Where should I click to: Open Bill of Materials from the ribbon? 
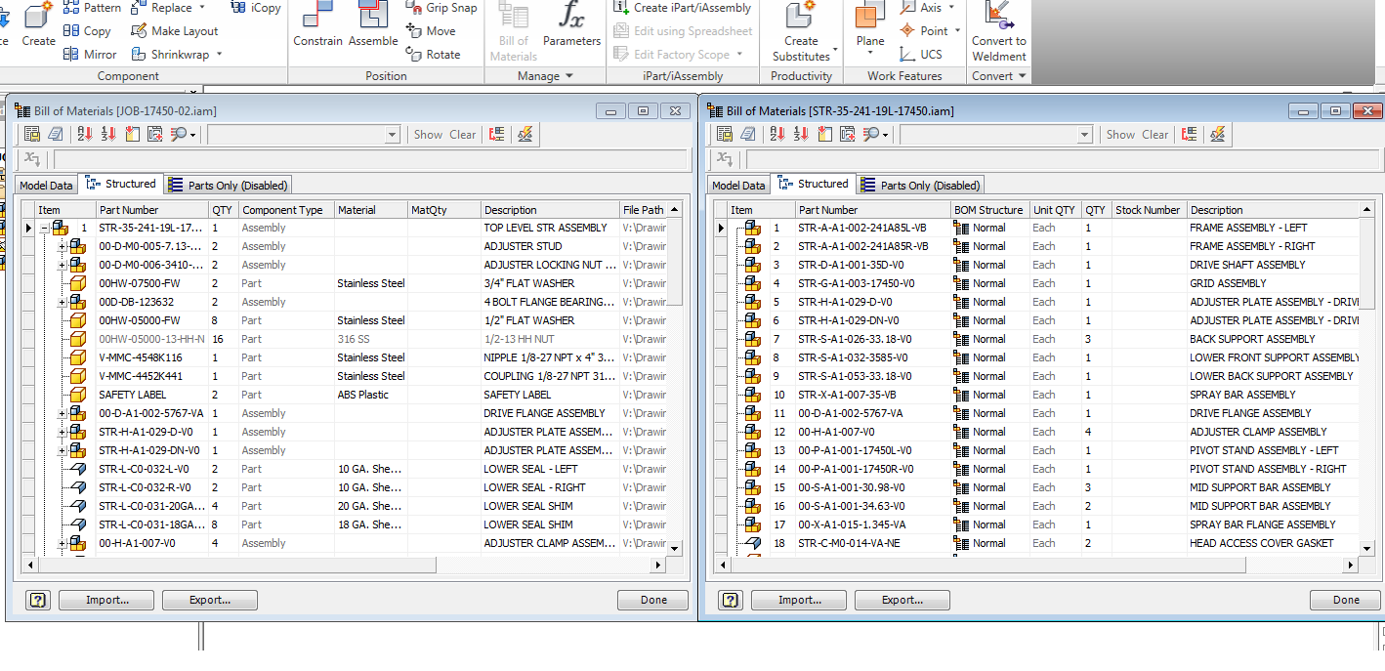tap(513, 31)
